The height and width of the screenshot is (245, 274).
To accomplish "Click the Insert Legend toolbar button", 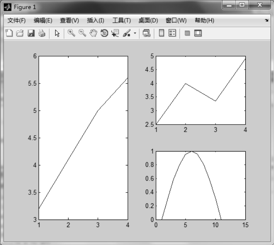I will [x=172, y=33].
